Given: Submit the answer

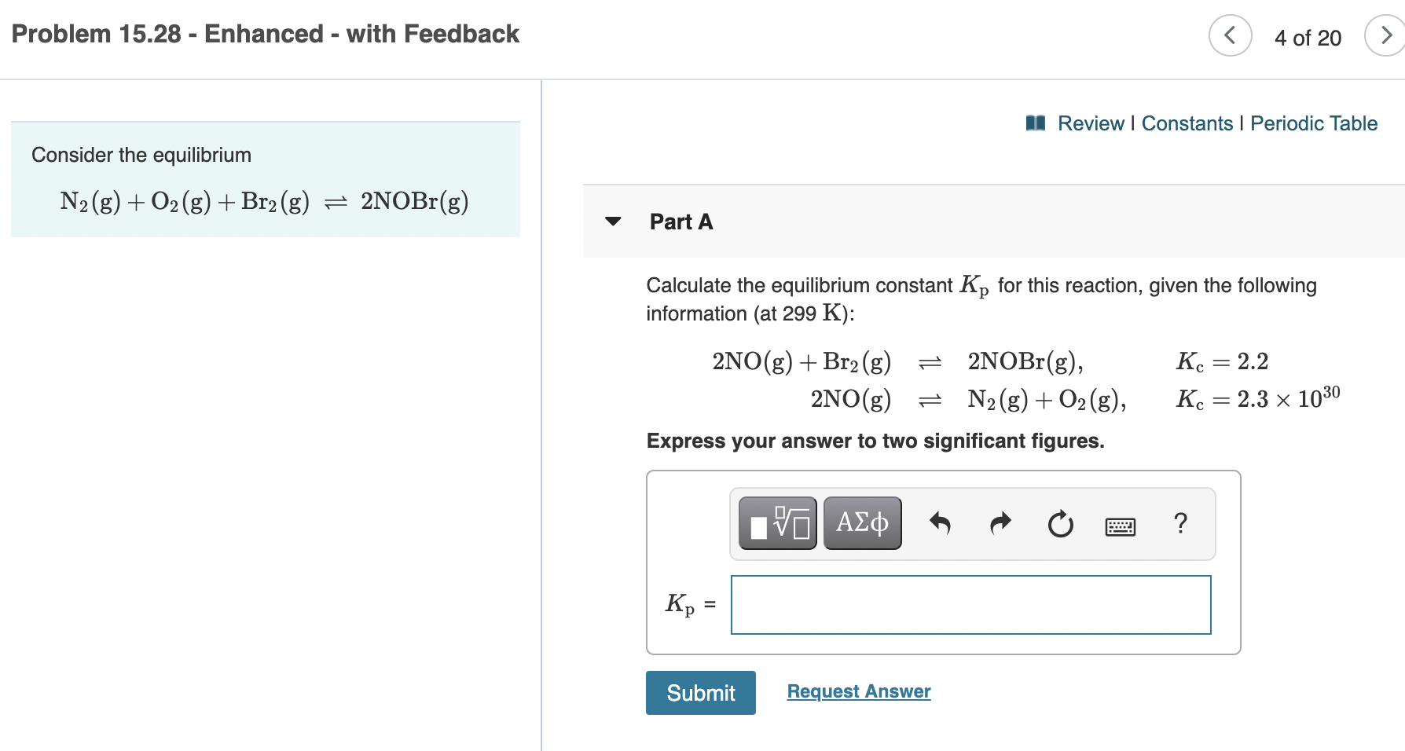Looking at the screenshot, I should [700, 692].
